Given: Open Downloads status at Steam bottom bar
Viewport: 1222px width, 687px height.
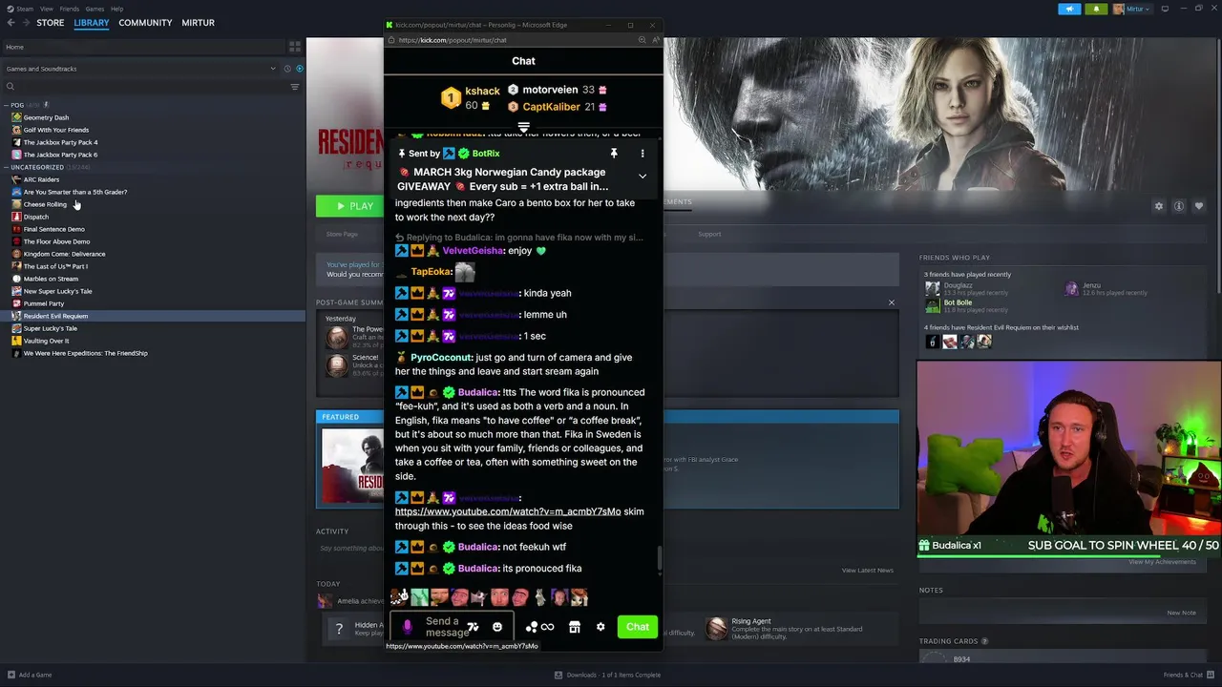Looking at the screenshot, I should (x=606, y=675).
